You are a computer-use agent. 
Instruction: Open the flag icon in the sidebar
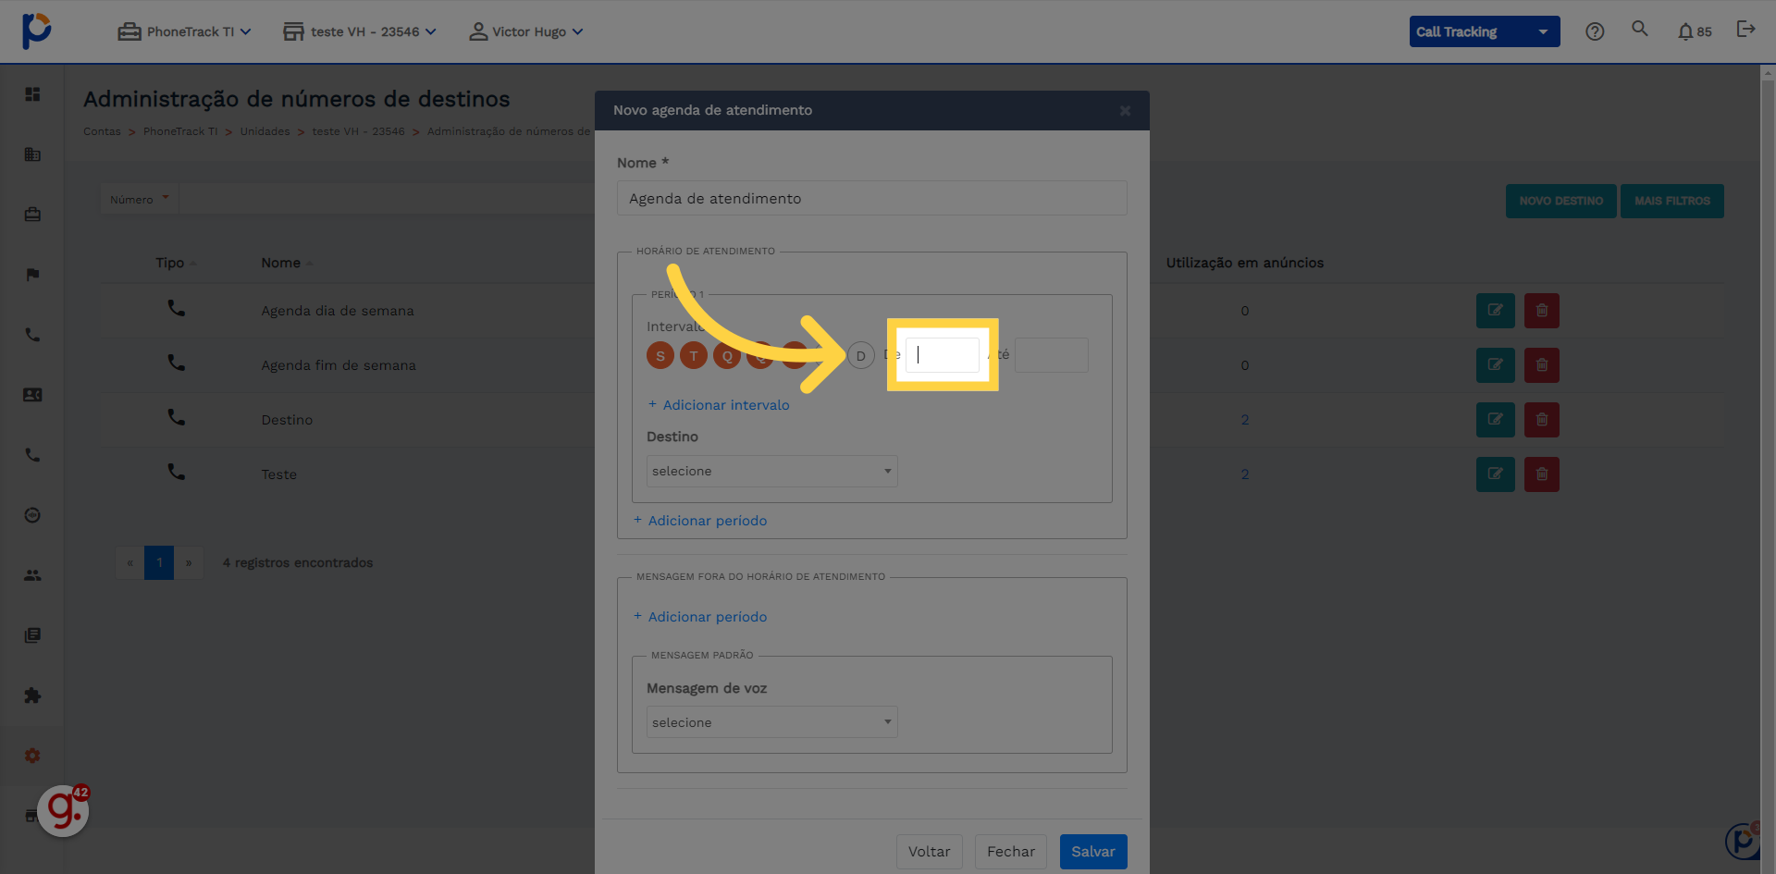coord(32,275)
